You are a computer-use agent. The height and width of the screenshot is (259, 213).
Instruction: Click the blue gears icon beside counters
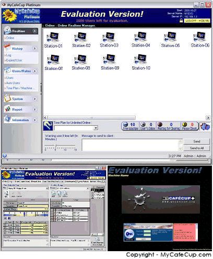pos(205,126)
